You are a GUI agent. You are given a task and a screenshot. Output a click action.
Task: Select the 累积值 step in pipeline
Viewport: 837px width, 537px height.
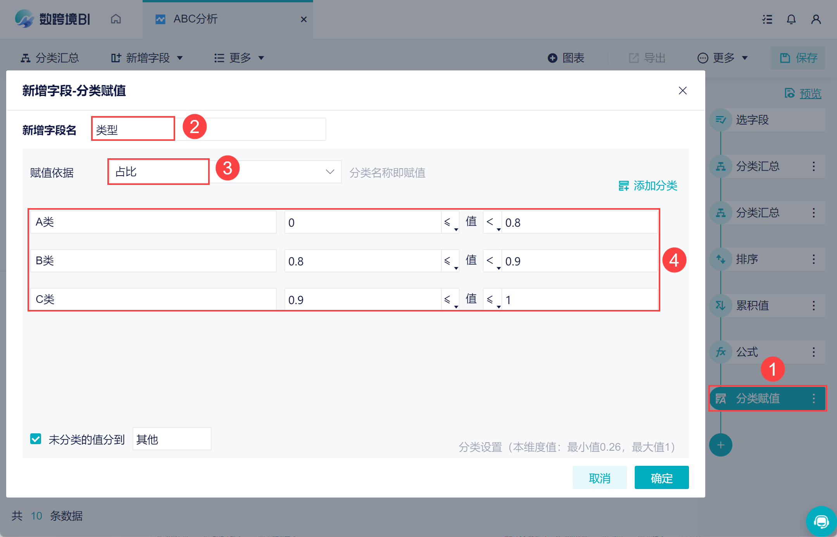752,306
